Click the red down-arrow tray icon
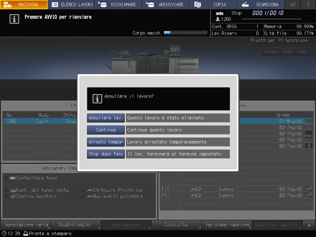 coord(309,145)
